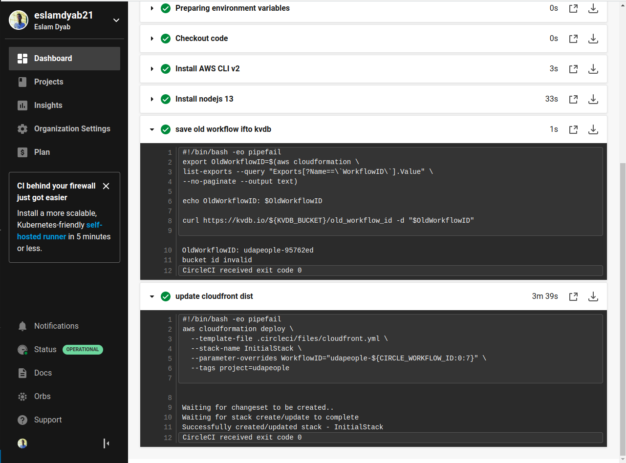Click the 'echo OldWorkflowID' command line
The width and height of the screenshot is (626, 463).
click(x=253, y=201)
